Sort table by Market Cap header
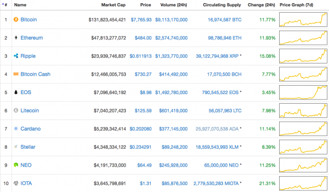329x192 pixels. (114, 5)
